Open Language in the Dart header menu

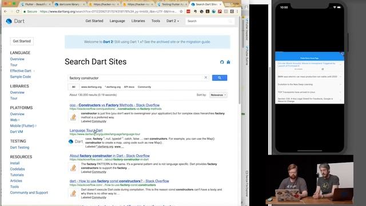point(117,21)
